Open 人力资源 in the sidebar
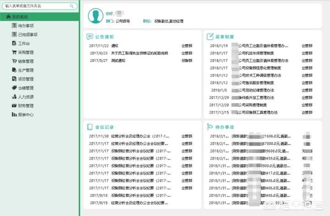The width and height of the screenshot is (330, 216). [23, 97]
